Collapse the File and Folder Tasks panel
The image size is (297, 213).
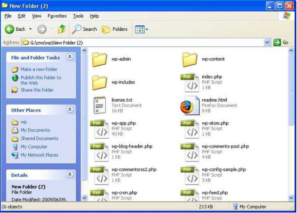(70, 57)
